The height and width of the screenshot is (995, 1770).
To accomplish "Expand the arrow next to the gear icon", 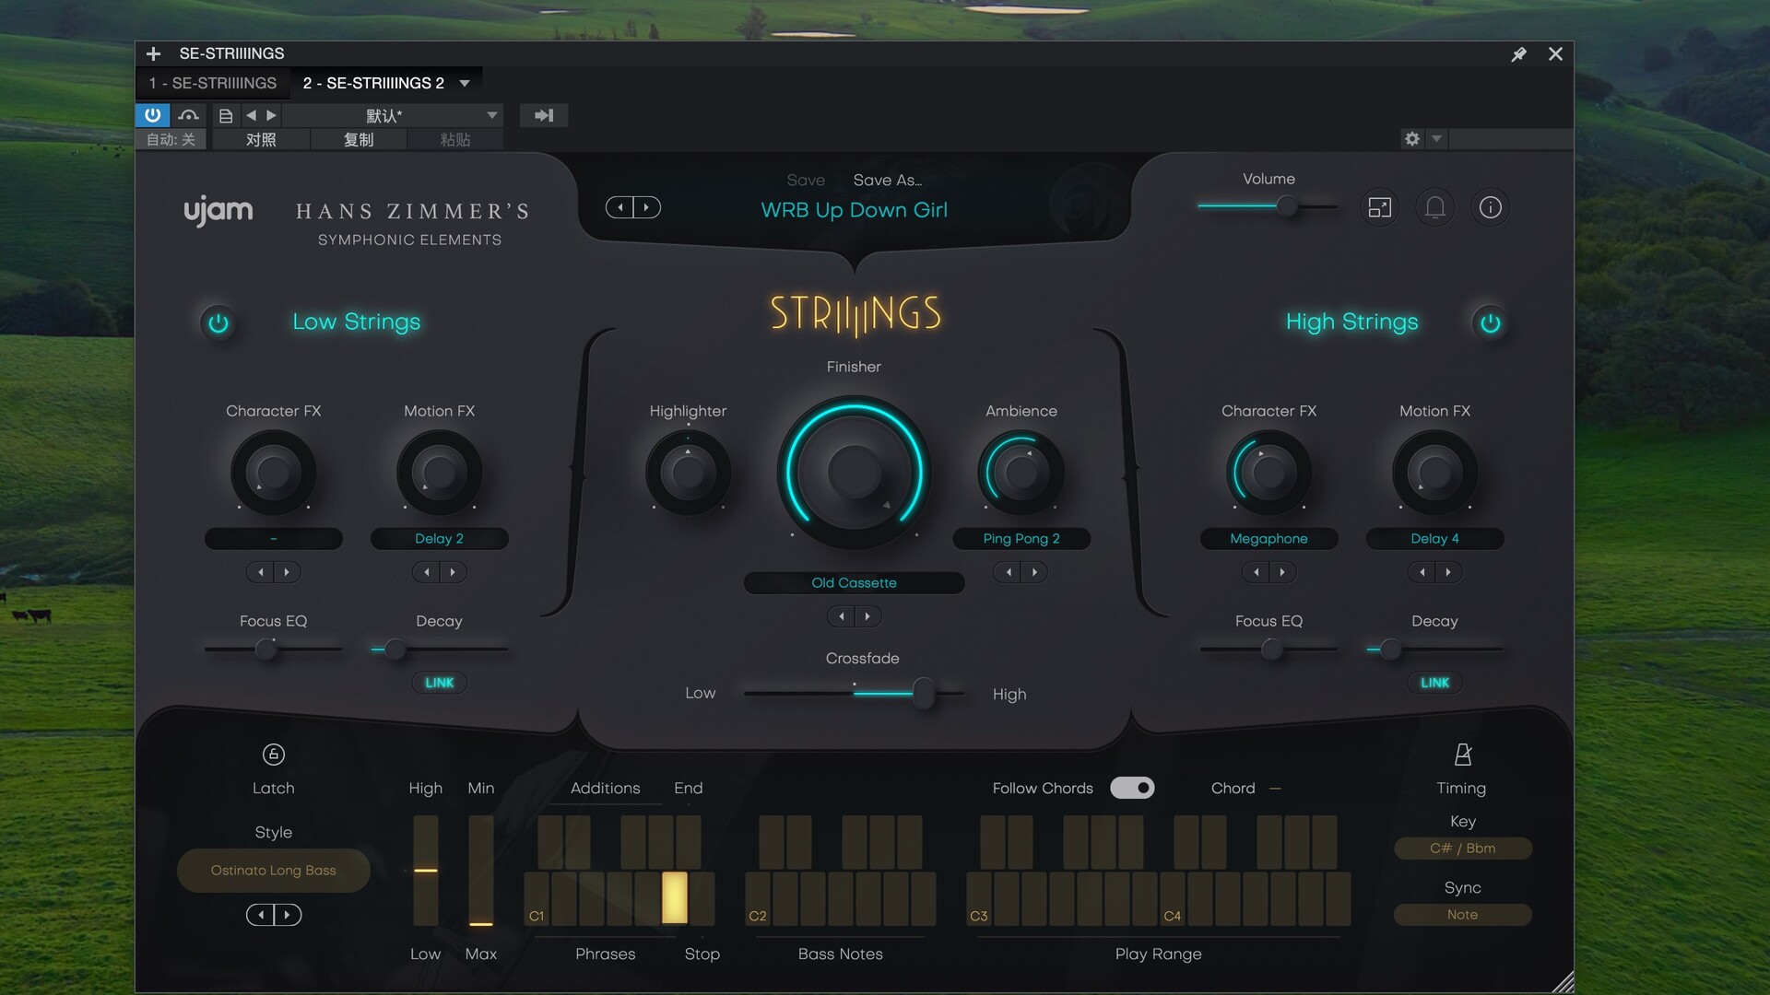I will [x=1436, y=139].
